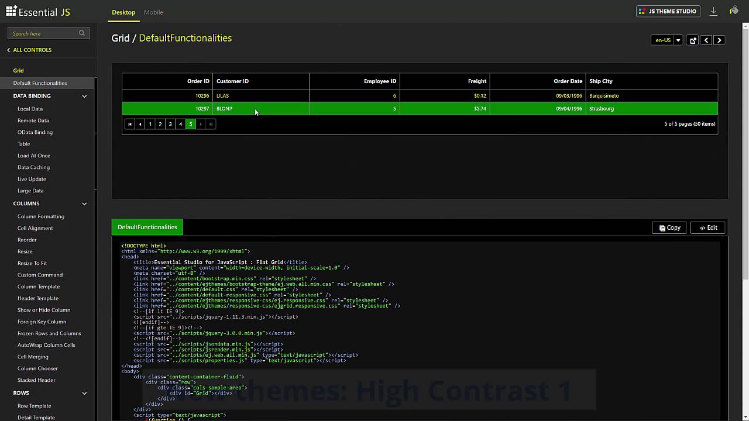The image size is (749, 421).
Task: Select the Barquisimeto ship city cell
Action: pos(652,96)
